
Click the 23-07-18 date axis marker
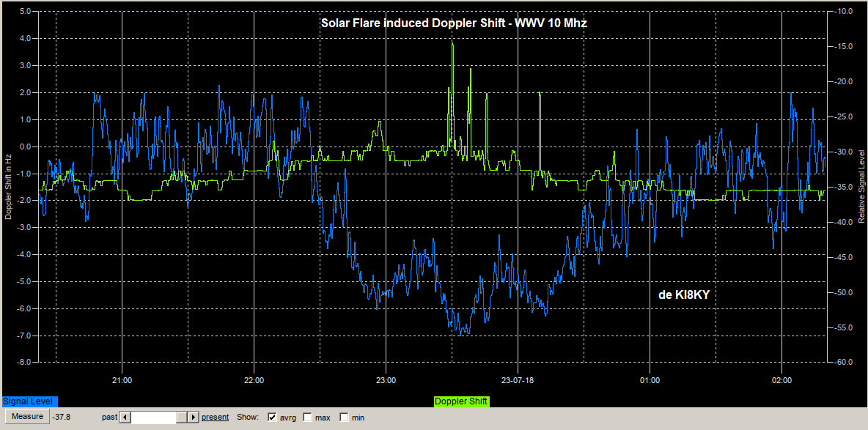518,380
